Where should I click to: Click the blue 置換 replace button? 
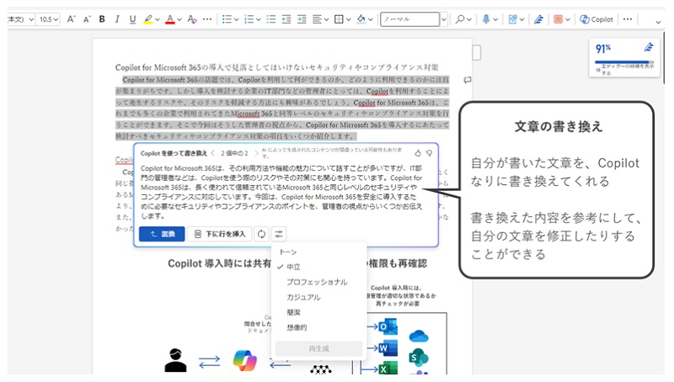click(x=162, y=234)
